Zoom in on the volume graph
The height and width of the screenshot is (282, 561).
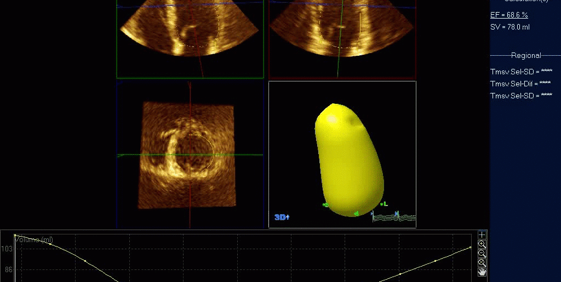(x=482, y=244)
